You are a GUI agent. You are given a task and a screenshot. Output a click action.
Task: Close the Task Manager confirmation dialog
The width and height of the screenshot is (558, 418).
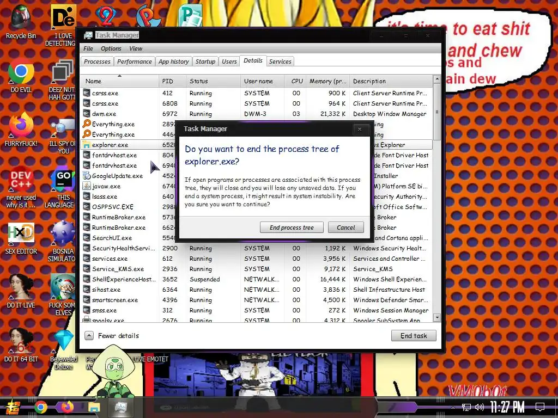[360, 130]
